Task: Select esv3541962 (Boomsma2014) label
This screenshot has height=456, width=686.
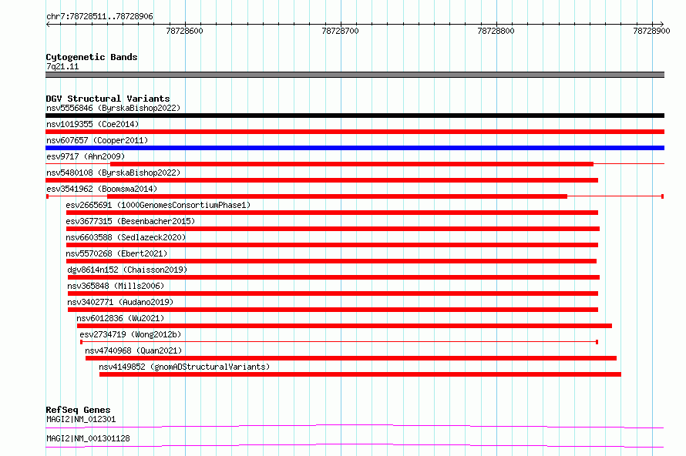Action: pos(102,189)
